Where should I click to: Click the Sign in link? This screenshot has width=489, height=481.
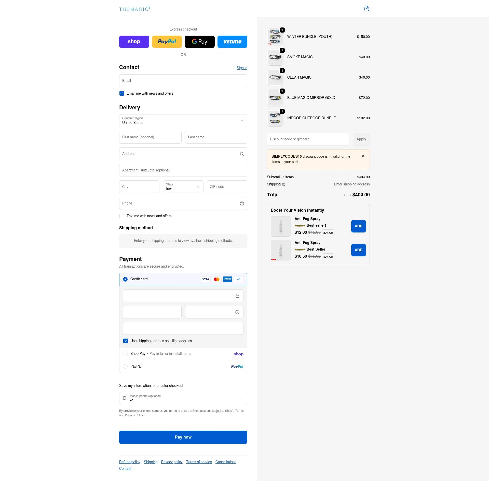[241, 68]
